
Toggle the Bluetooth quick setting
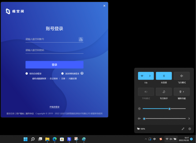(164, 76)
